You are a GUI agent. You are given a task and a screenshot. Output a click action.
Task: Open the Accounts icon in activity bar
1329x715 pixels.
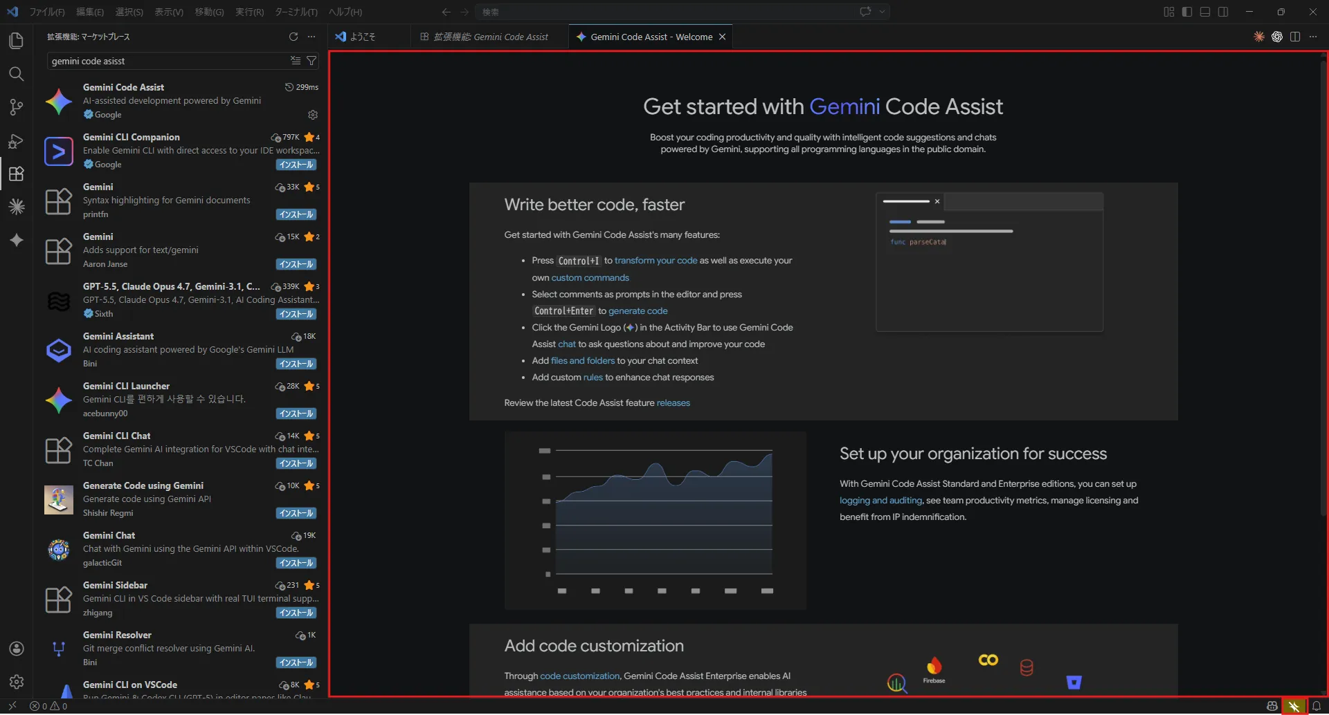(x=16, y=649)
